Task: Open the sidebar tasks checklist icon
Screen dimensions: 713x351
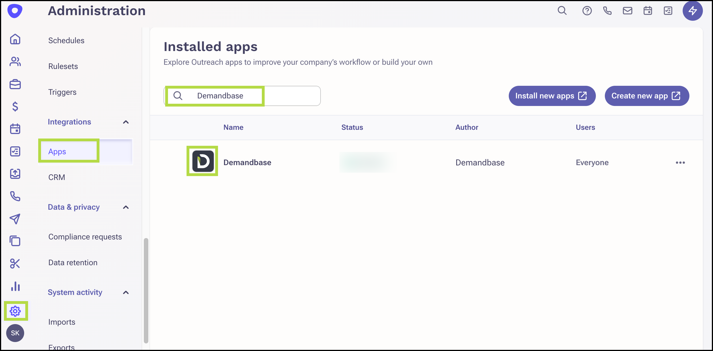Action: pos(15,151)
